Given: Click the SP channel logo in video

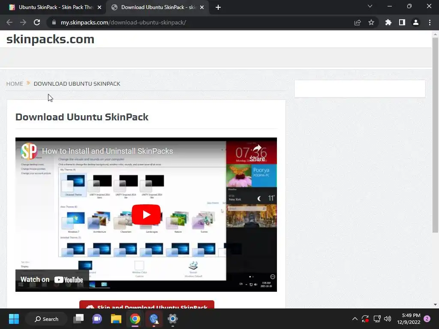Looking at the screenshot, I should coord(29,151).
